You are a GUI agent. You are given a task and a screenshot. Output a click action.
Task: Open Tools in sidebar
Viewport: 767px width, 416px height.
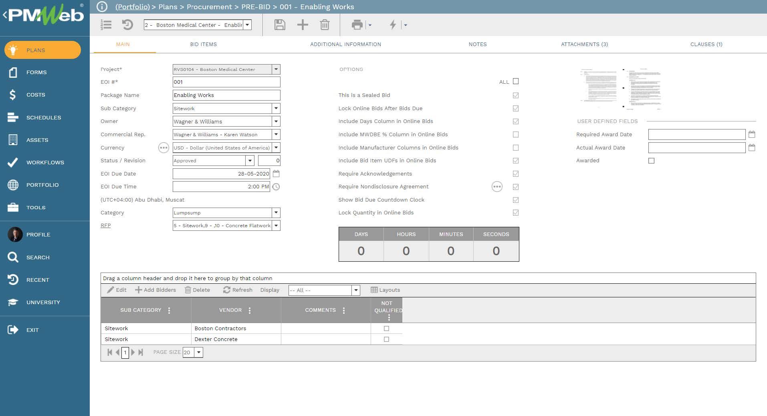[x=36, y=207]
